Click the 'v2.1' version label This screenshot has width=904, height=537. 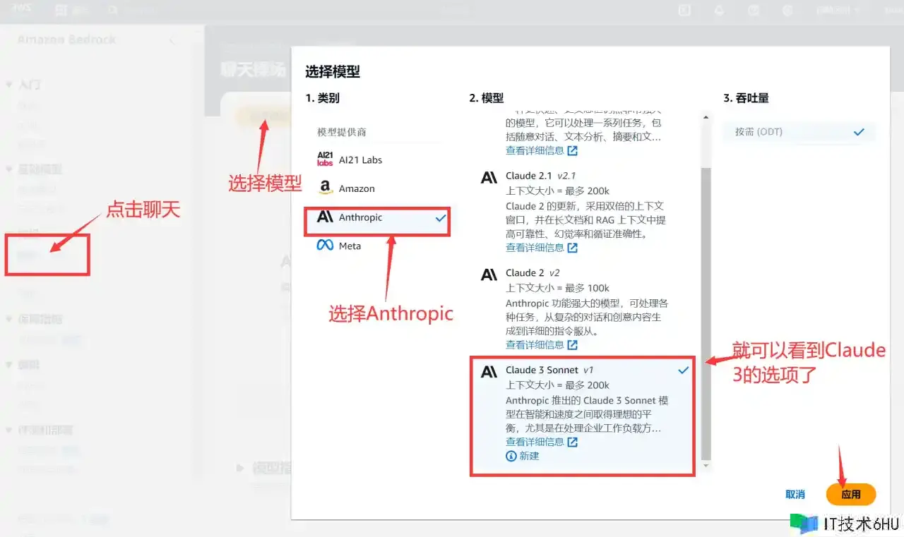567,176
